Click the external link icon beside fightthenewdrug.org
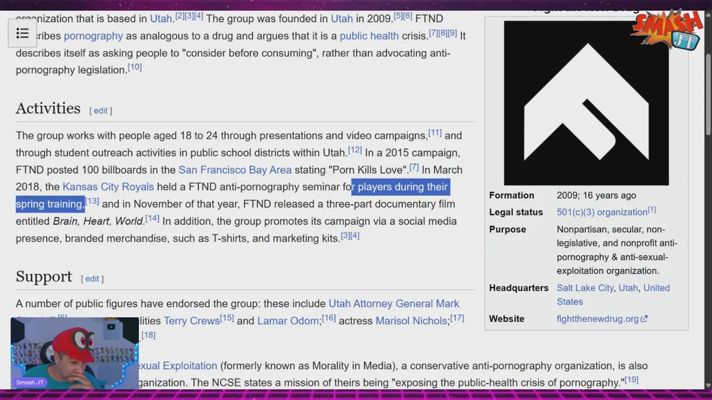Image resolution: width=712 pixels, height=400 pixels. 644,319
